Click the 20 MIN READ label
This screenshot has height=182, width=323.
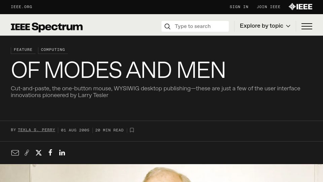tap(109, 130)
